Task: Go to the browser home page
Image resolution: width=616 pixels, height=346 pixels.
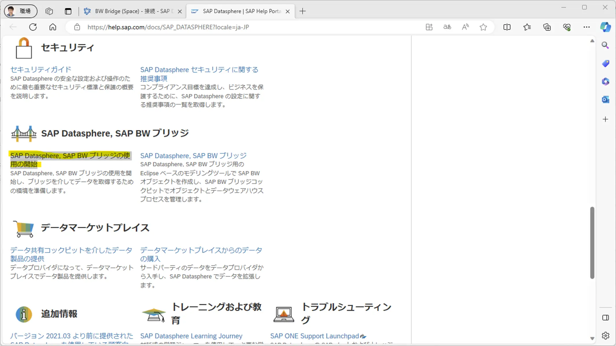Action: 53,27
